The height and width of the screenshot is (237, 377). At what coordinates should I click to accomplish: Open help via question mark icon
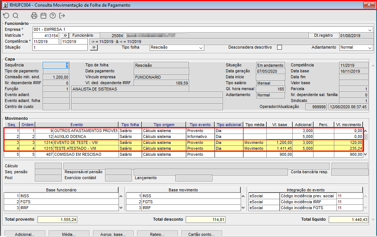click(x=53, y=16)
